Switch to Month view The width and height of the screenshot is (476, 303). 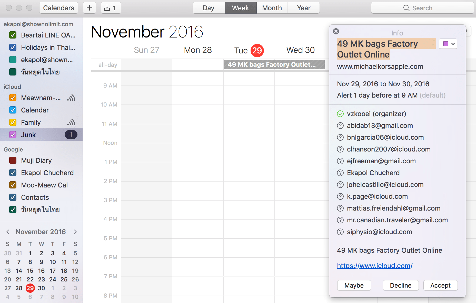[272, 8]
